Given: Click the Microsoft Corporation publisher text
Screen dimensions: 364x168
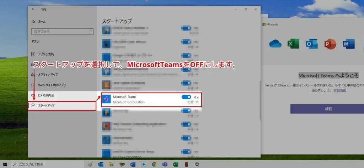Looking at the screenshot, I should tap(129, 102).
